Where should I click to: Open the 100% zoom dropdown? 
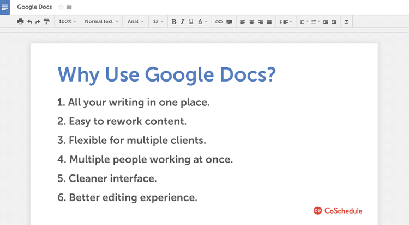(67, 22)
